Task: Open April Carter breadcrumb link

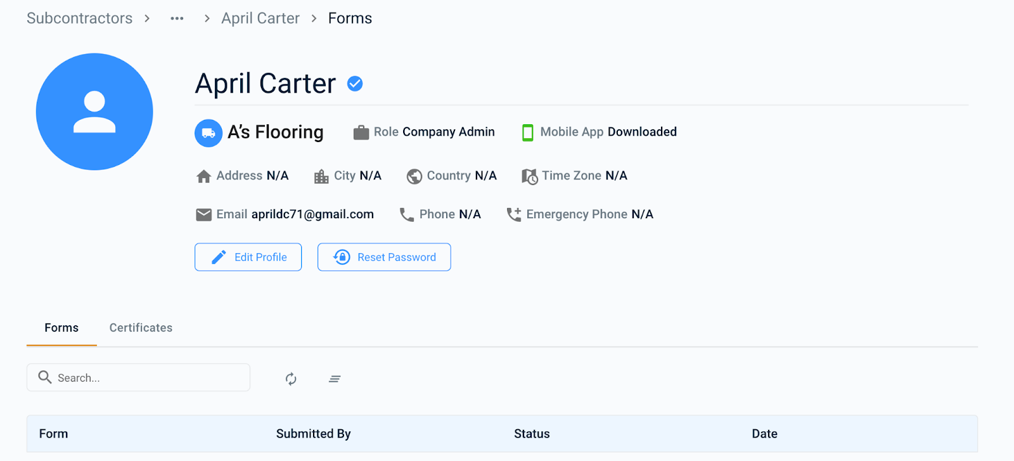Action: (x=260, y=18)
